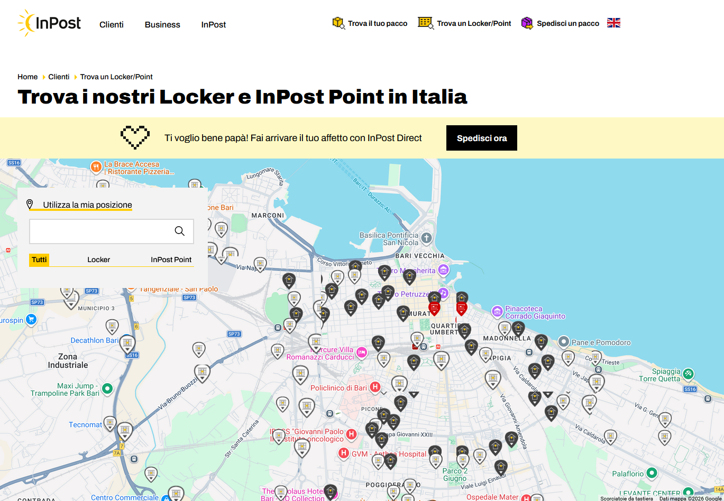Focus the location search input field

[100, 231]
